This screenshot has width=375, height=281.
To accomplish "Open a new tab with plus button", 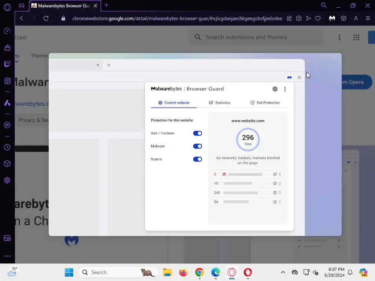I will click(x=107, y=5).
